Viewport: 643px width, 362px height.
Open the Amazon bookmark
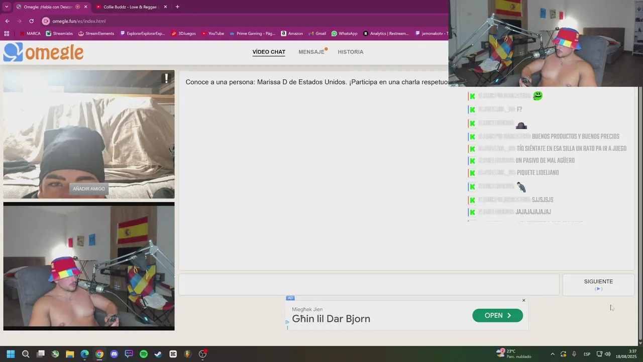click(x=292, y=34)
